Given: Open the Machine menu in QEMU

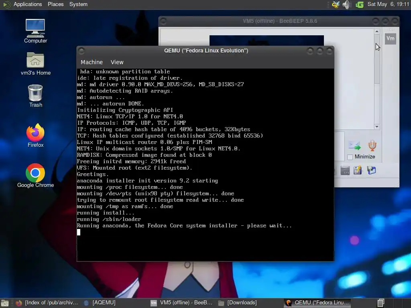Looking at the screenshot, I should [x=92, y=62].
